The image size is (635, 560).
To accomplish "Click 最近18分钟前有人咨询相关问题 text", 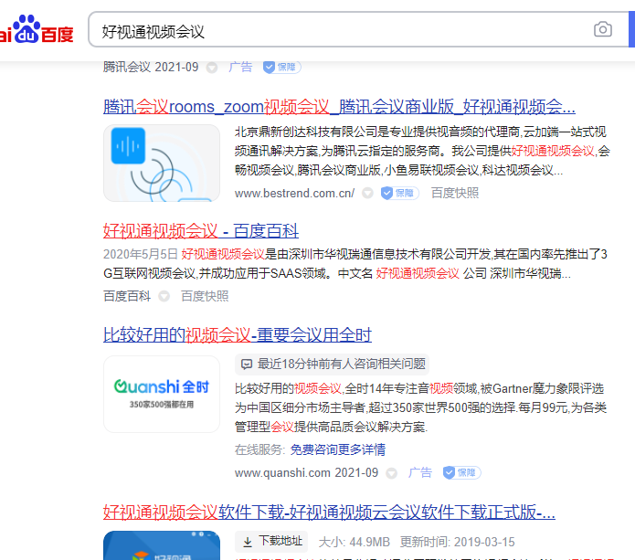I will tap(342, 364).
